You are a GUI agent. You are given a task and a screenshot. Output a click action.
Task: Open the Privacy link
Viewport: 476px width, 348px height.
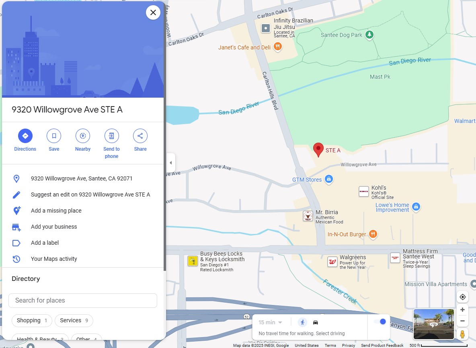pyautogui.click(x=349, y=345)
